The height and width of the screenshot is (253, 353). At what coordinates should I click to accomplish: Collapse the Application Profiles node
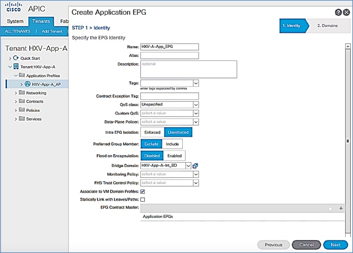pos(16,76)
